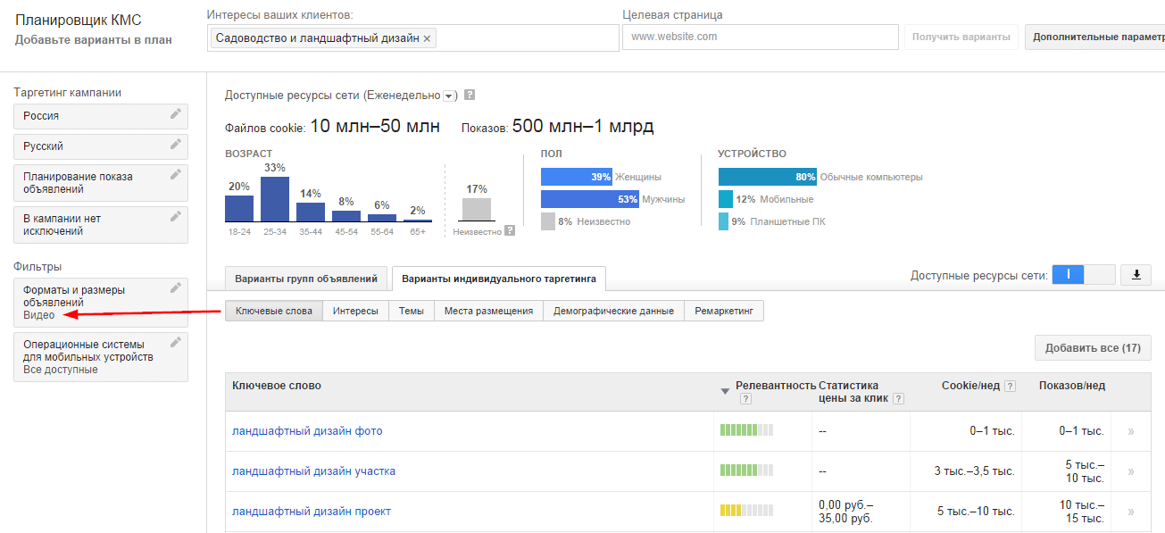1165x533 pixels.
Task: Click the Целевая страница website input field
Action: tap(760, 37)
